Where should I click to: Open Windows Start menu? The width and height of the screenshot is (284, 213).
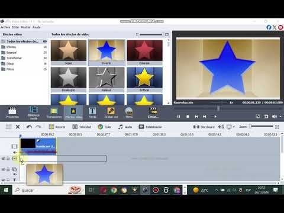[x=6, y=190]
